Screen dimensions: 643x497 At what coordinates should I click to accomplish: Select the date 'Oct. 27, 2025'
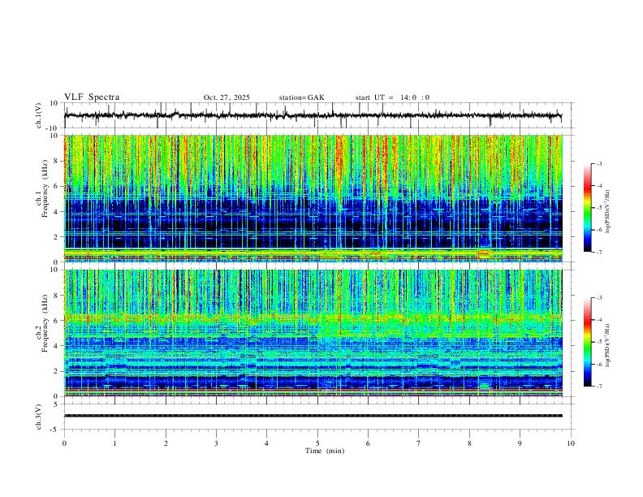227,97
